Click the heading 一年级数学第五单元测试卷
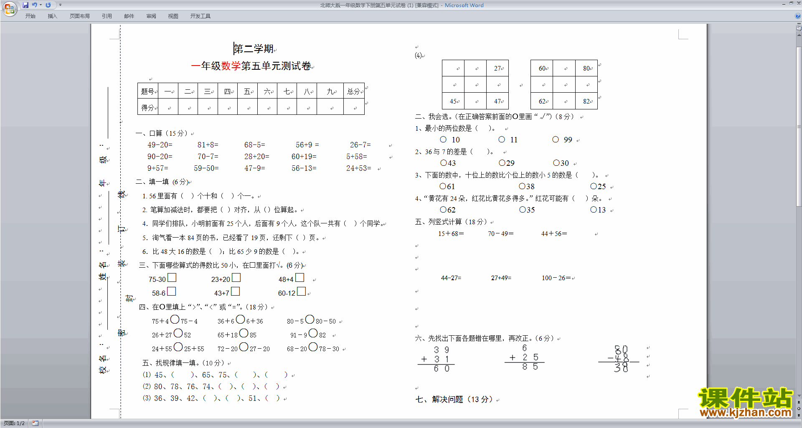 point(251,66)
